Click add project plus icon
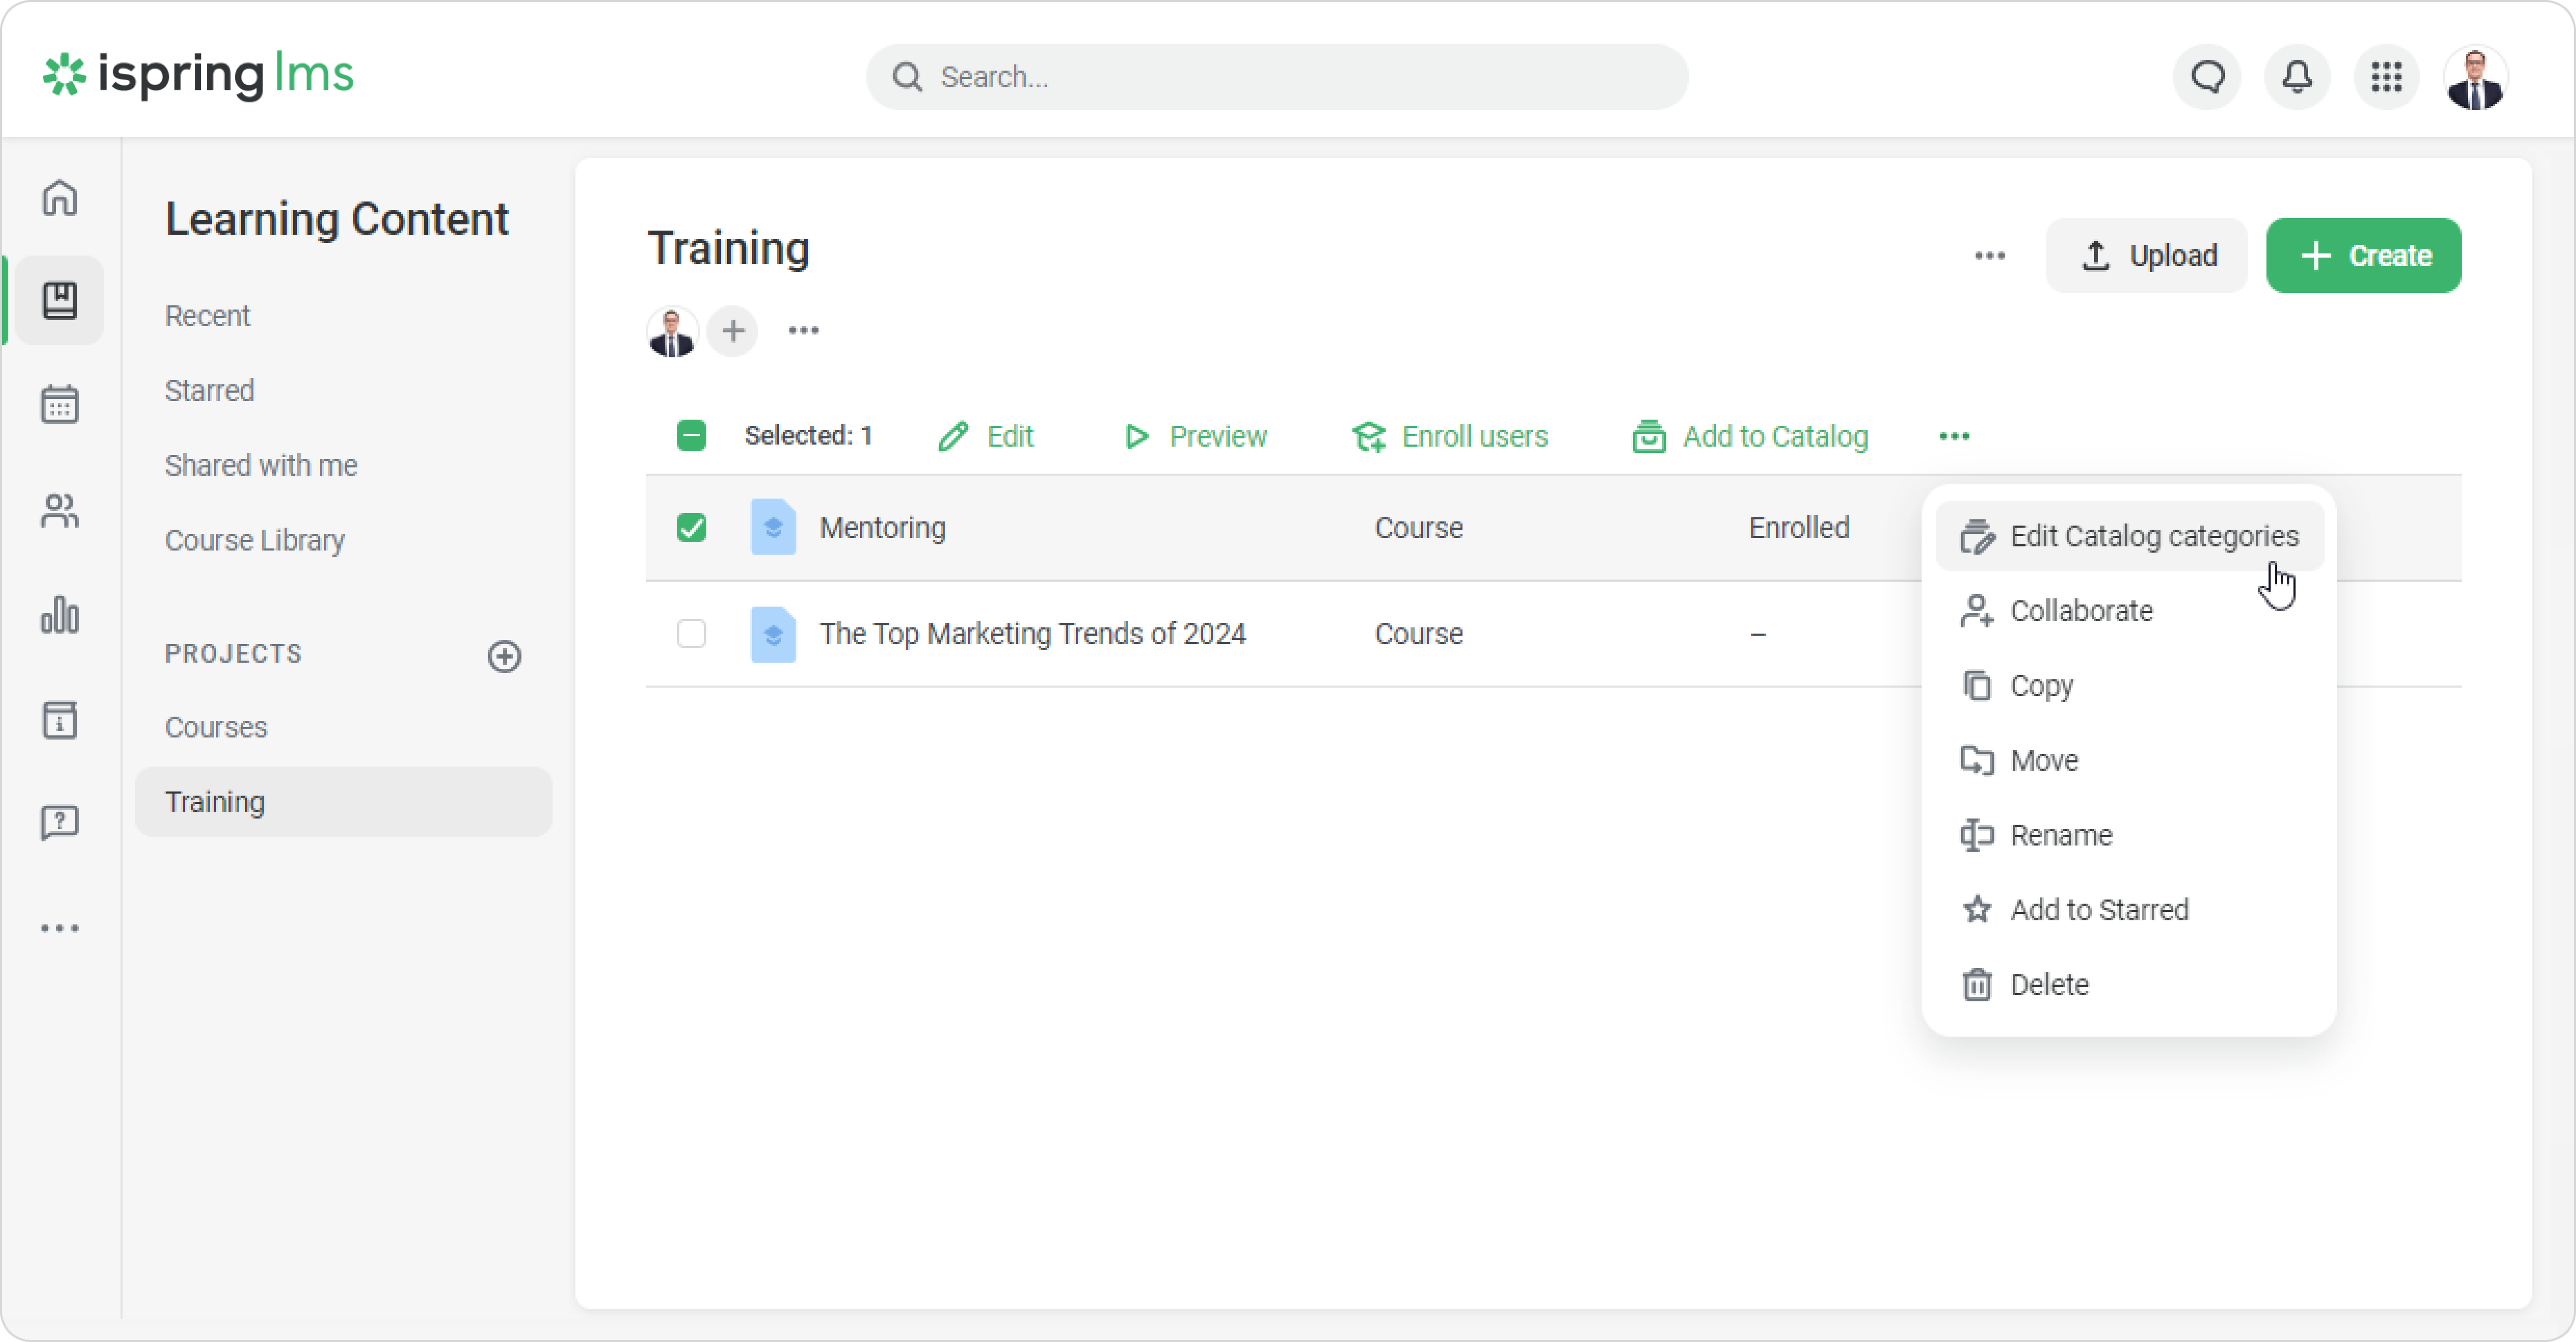Viewport: 2576px width, 1342px height. pyautogui.click(x=505, y=656)
